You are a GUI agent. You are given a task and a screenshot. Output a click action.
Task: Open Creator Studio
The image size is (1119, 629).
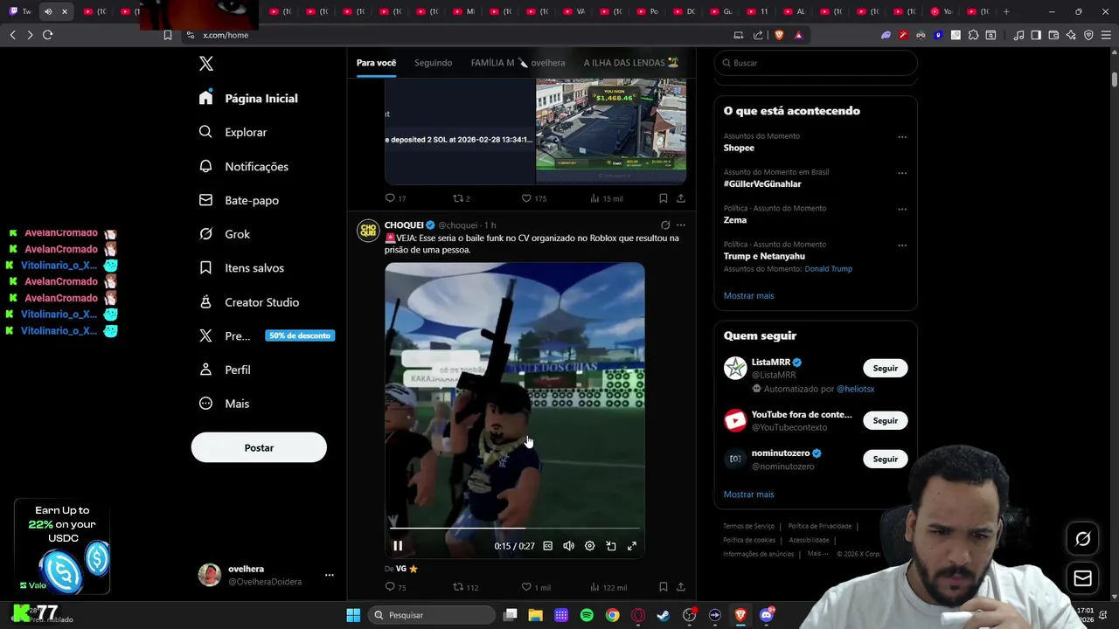tap(249, 302)
